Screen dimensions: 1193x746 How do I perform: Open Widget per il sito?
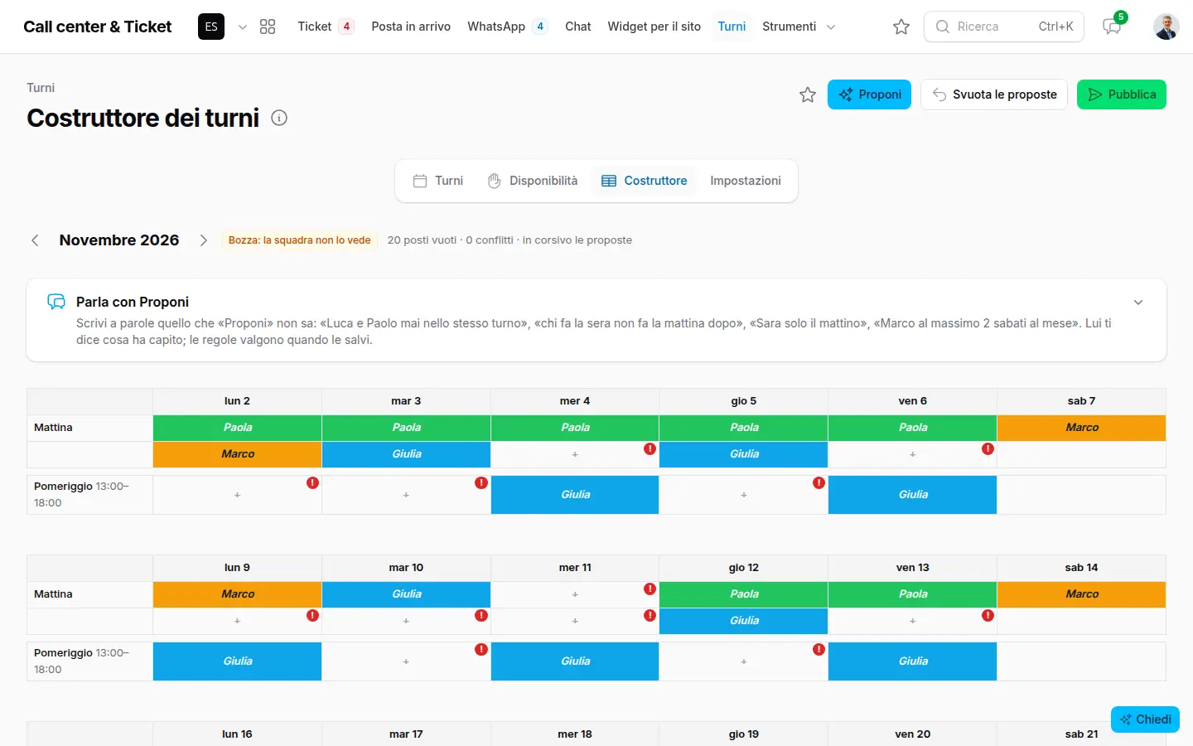tap(654, 27)
